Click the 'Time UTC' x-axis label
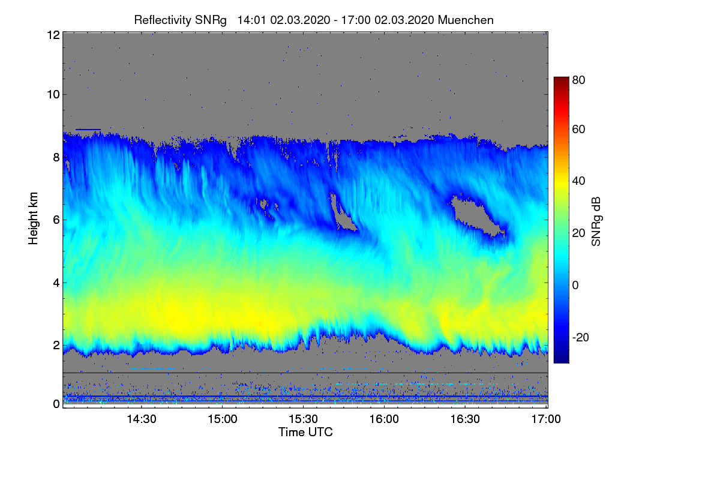The image size is (720, 480). pyautogui.click(x=305, y=432)
